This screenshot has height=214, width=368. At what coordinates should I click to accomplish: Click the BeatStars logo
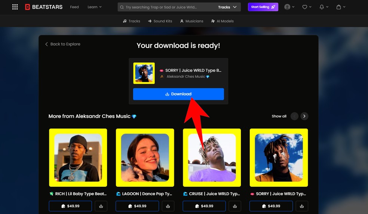[44, 7]
